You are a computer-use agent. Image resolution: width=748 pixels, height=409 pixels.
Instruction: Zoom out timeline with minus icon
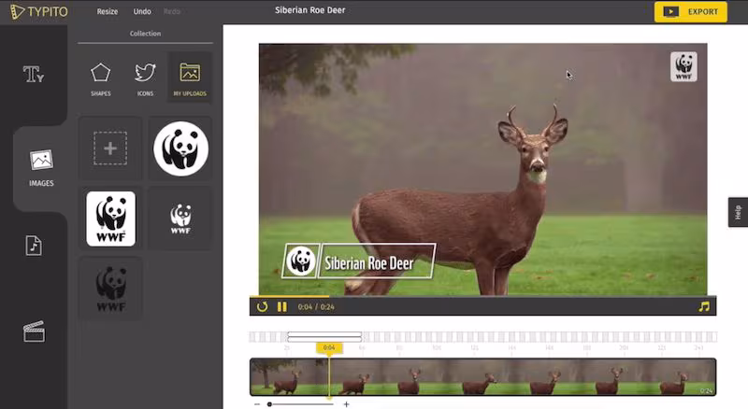coord(257,404)
